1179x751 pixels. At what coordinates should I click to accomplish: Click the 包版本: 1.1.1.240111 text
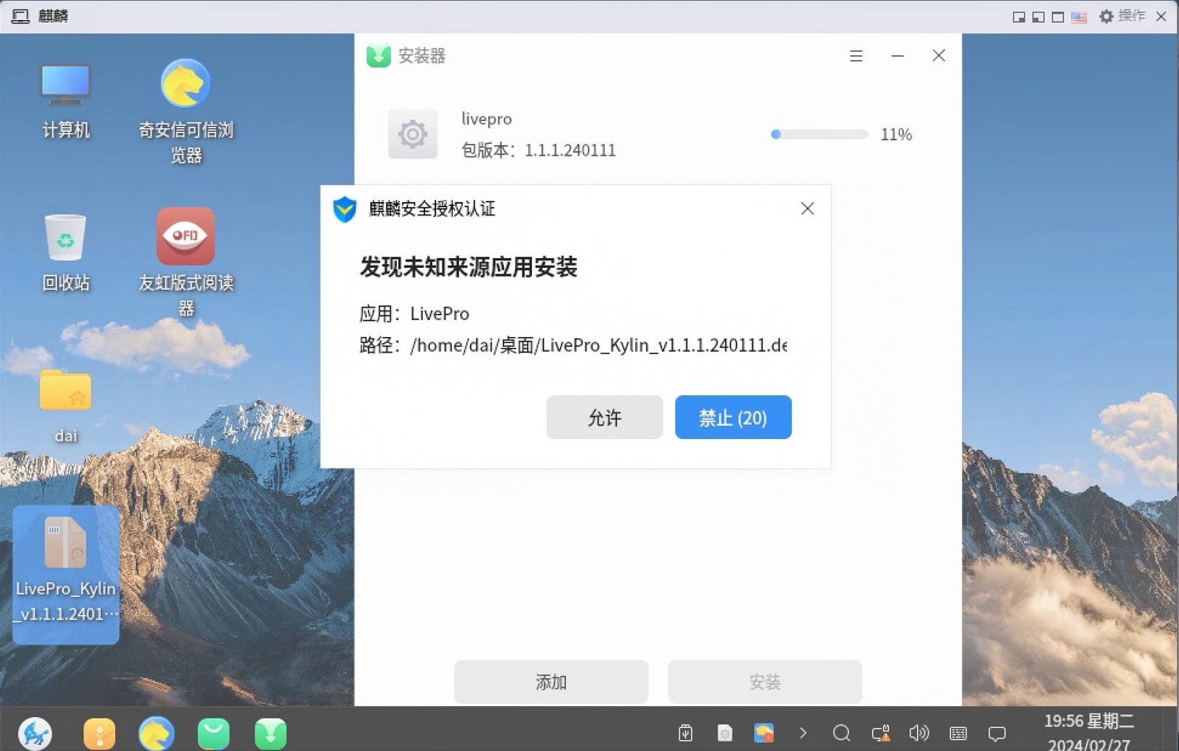pyautogui.click(x=539, y=150)
